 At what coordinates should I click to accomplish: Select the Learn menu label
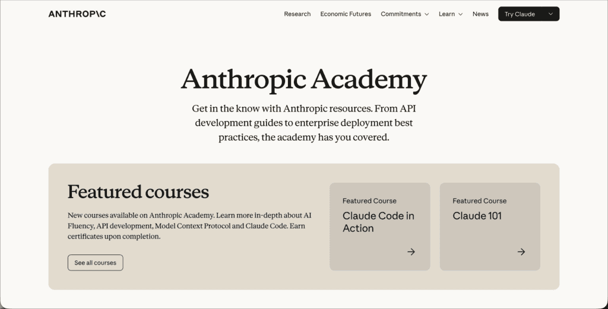pos(446,14)
